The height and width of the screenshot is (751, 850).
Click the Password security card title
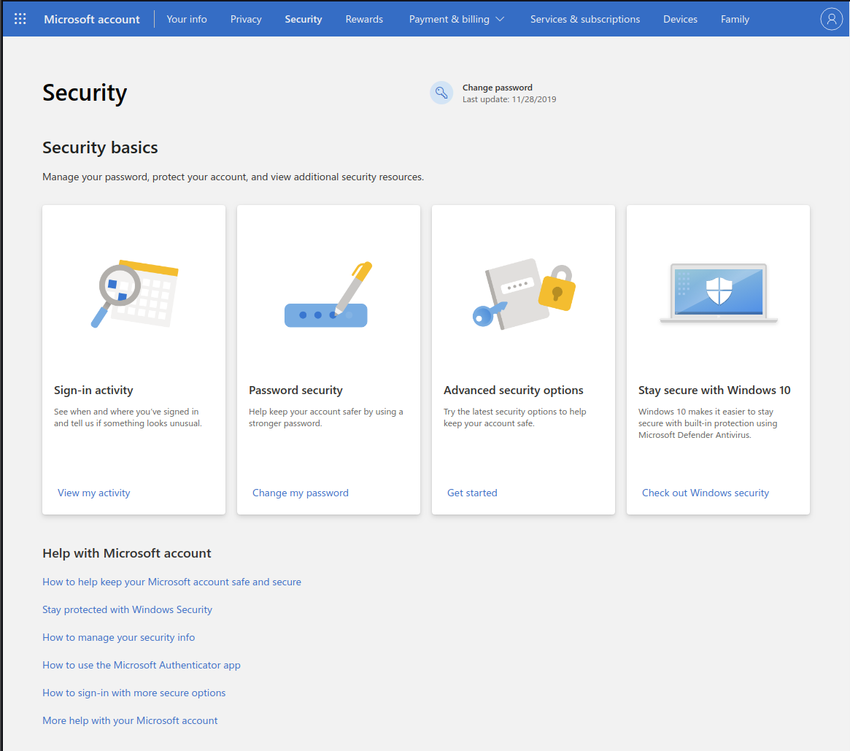(295, 390)
